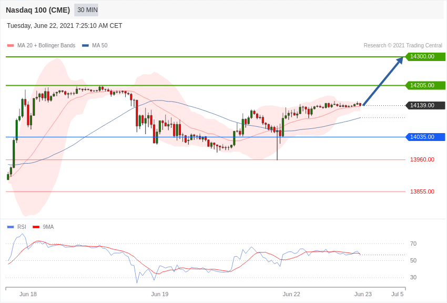Click the blue MA 50 legend swatch

(85, 46)
